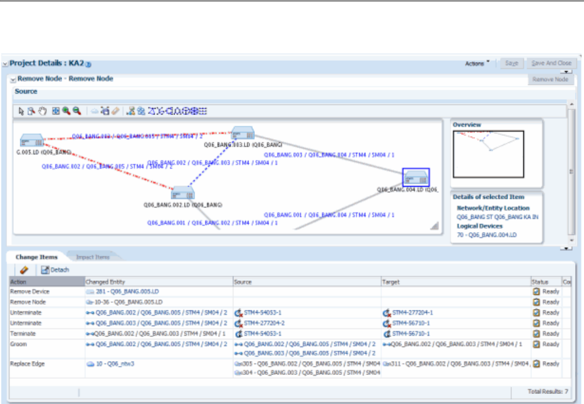The height and width of the screenshot is (404, 584).
Task: Click the Overview minimap thumbnail
Action: point(489,154)
